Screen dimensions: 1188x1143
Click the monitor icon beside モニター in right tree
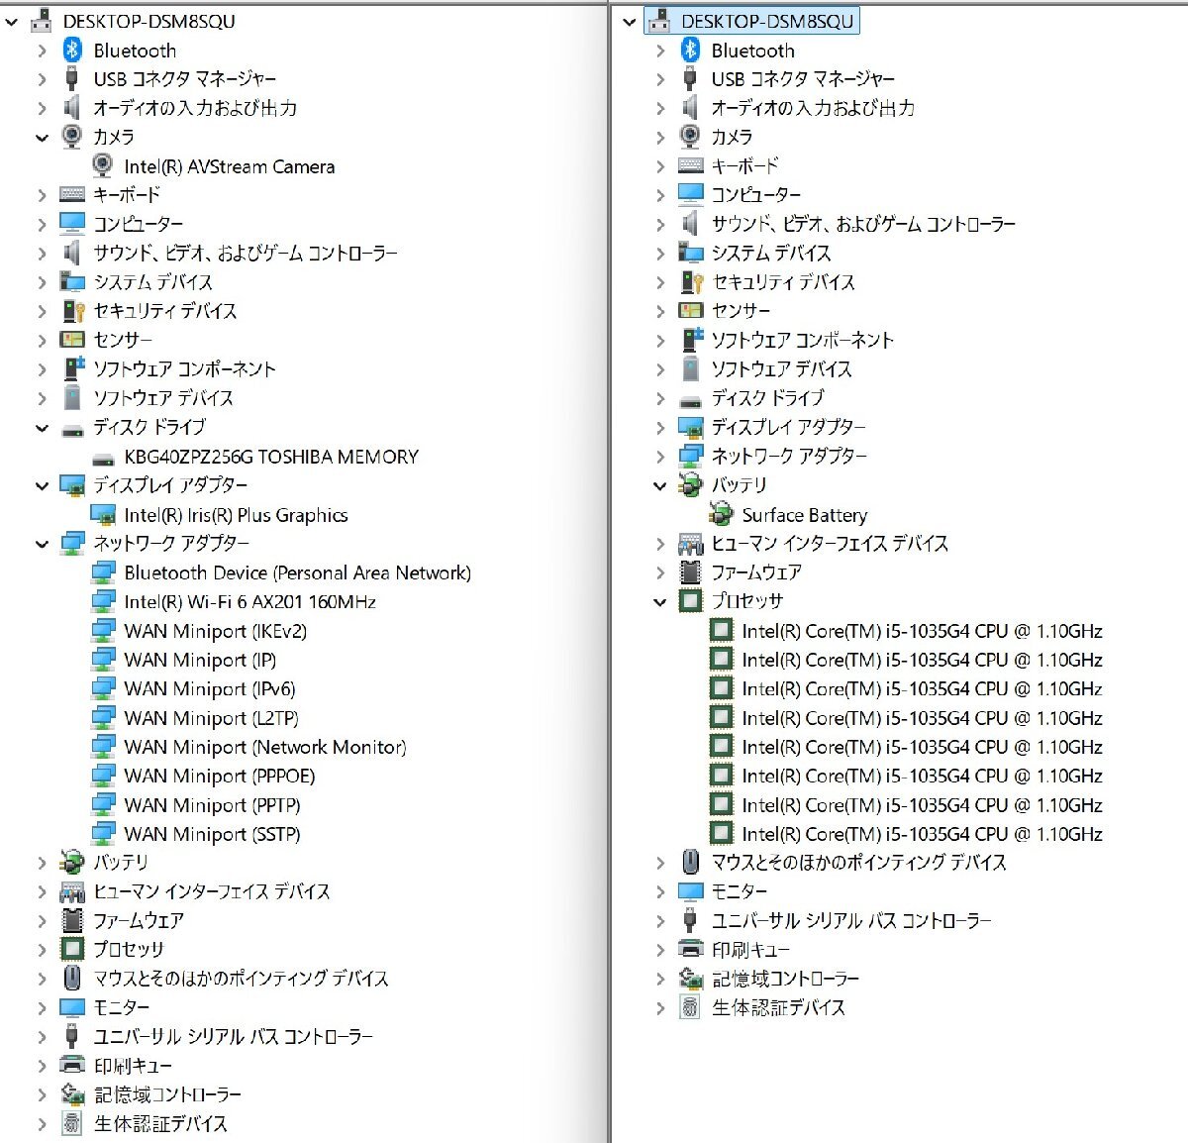click(x=690, y=891)
